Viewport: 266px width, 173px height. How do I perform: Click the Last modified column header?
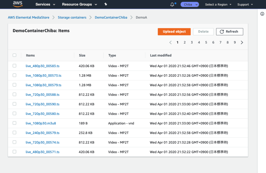point(161,55)
